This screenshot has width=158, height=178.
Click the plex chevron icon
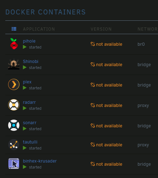pos(14,84)
